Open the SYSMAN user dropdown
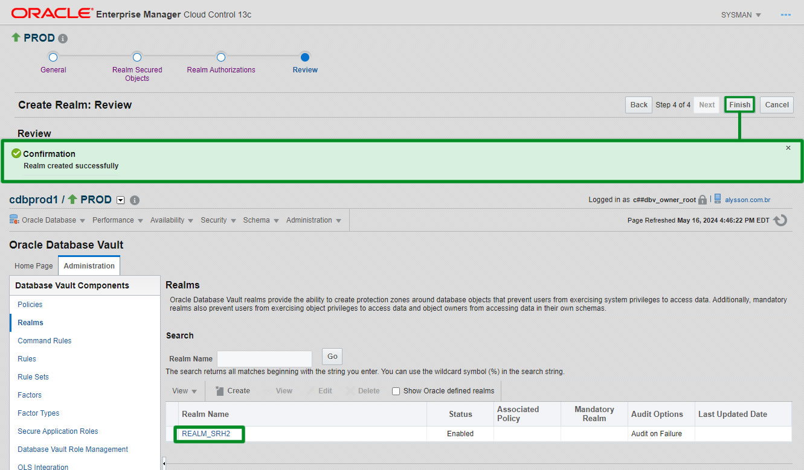This screenshot has width=804, height=470. tap(741, 14)
